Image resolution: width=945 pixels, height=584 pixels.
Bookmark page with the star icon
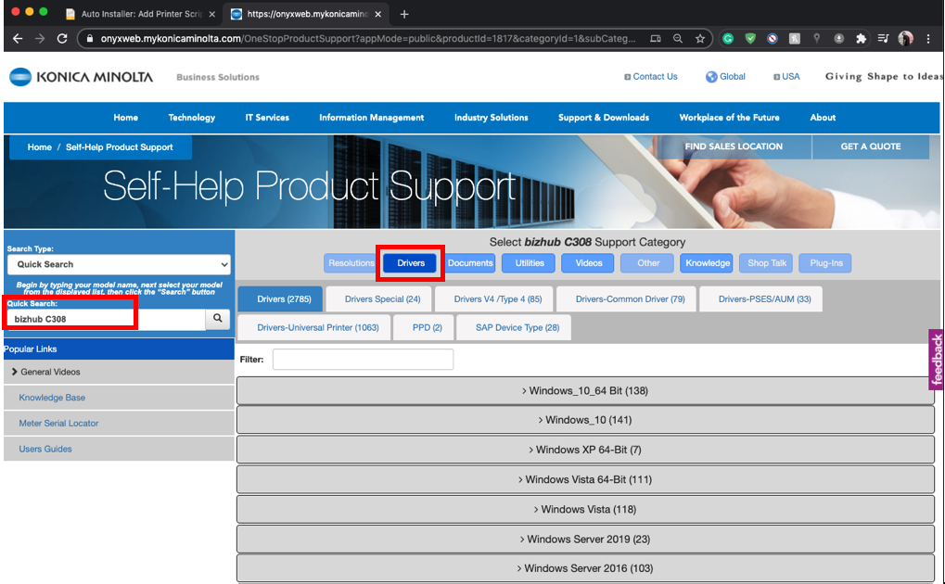(x=700, y=39)
